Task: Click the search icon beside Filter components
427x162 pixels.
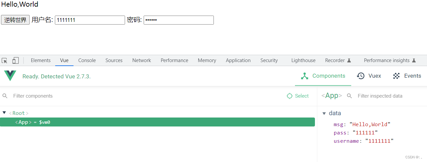Action: pyautogui.click(x=5, y=96)
